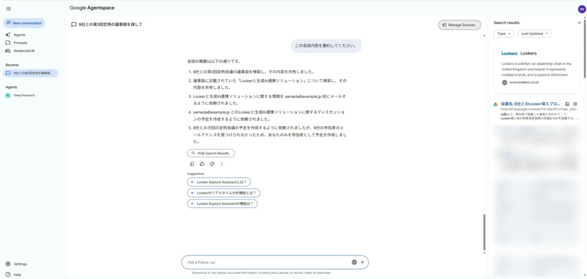Open the Last Updated filter dropdown

[534, 33]
